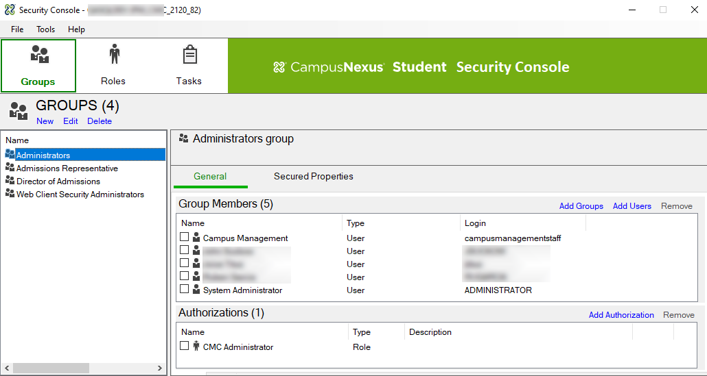
Task: Check the Campus Management member checkbox
Action: click(184, 237)
